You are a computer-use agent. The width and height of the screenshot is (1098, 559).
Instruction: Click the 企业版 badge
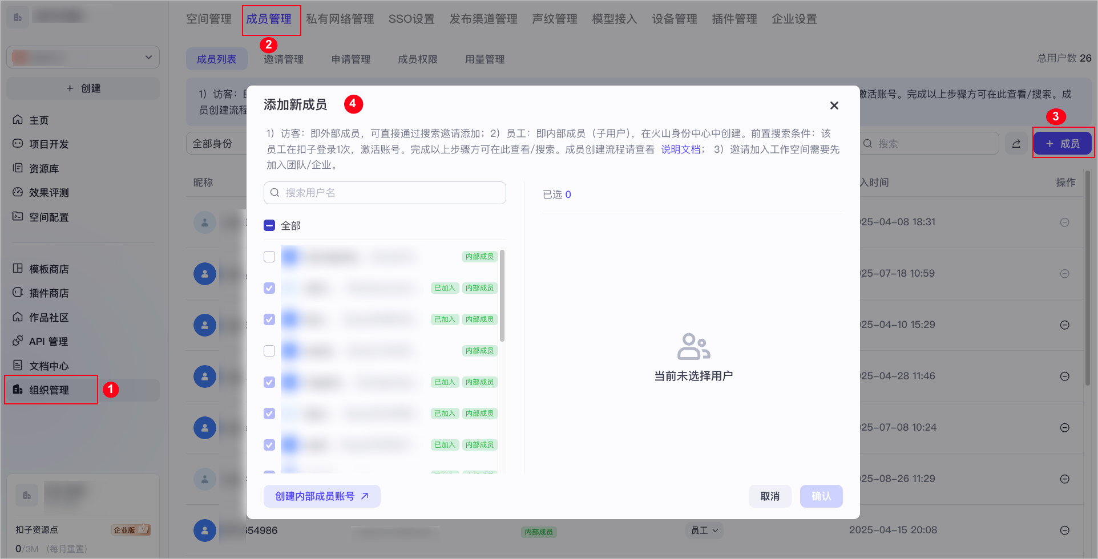pos(131,530)
